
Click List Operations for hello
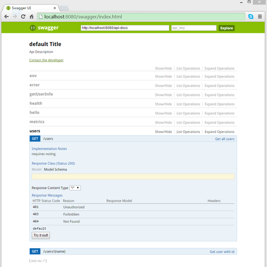point(188,113)
